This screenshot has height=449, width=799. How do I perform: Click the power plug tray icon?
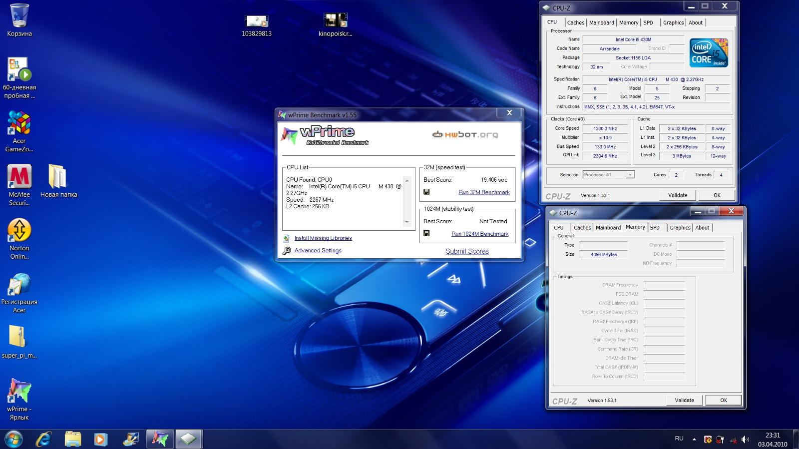pos(720,440)
